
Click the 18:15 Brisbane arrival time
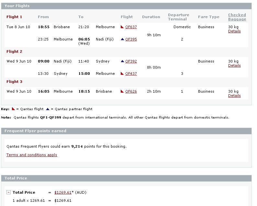84,91
